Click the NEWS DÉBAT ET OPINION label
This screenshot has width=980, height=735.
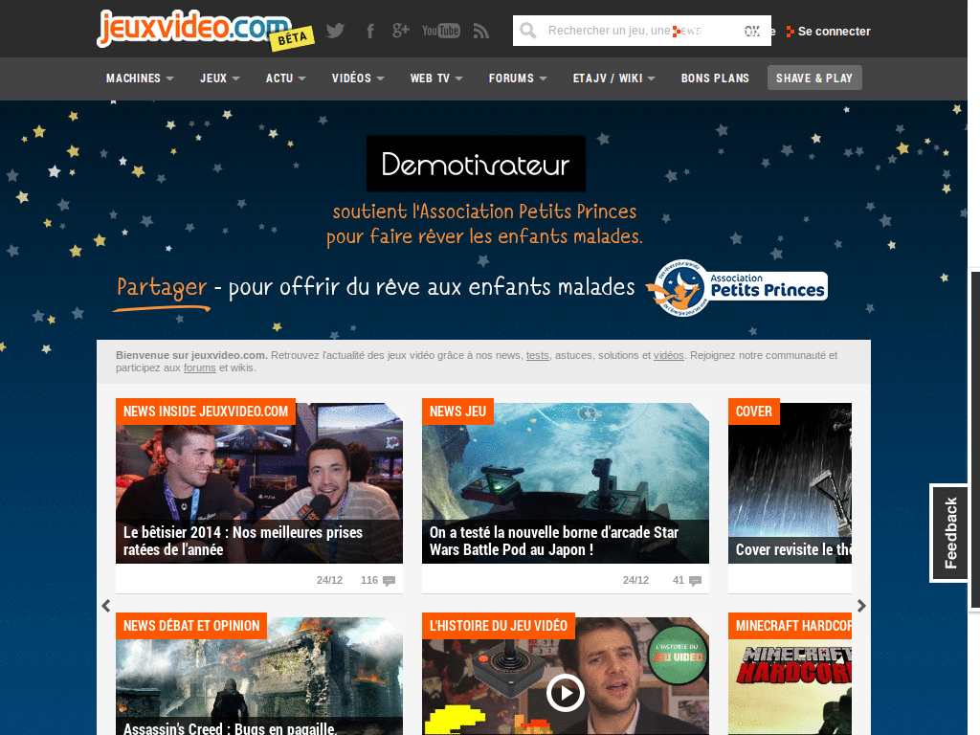pyautogui.click(x=191, y=626)
